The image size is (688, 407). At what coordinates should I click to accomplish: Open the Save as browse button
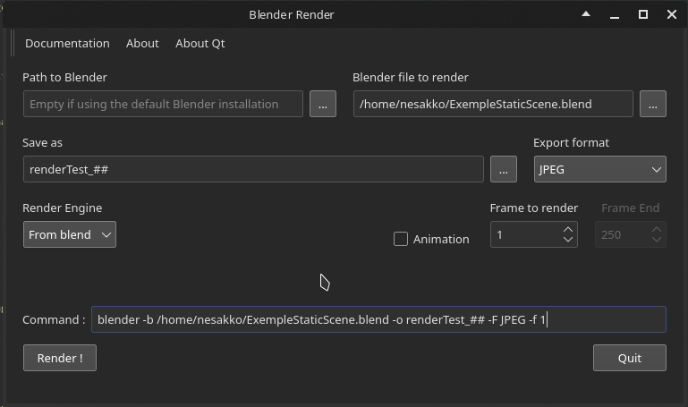click(504, 169)
